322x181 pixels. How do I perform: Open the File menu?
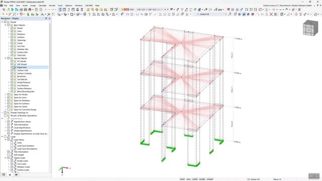6,6
